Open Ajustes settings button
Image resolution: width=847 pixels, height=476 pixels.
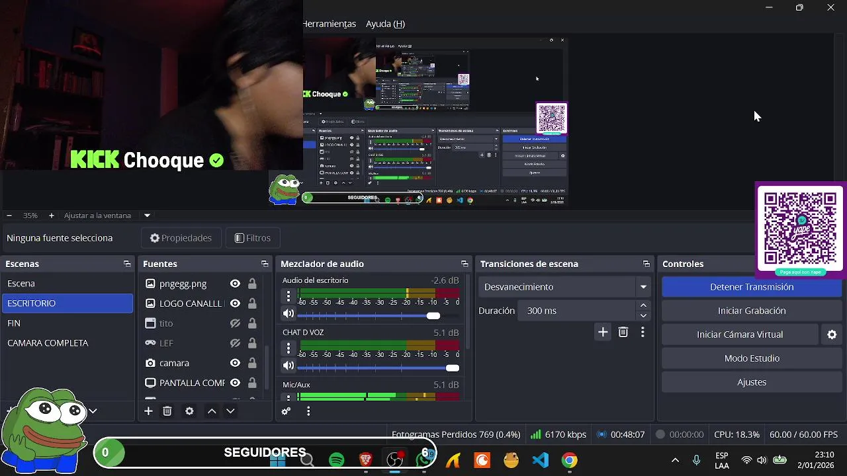pos(752,382)
